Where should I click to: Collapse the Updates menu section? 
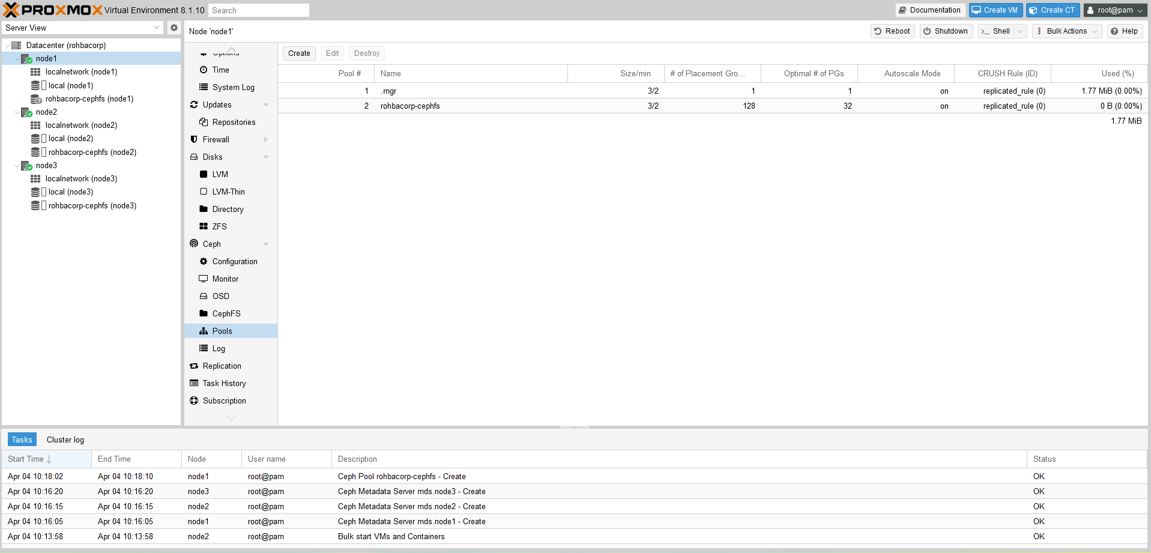(266, 105)
